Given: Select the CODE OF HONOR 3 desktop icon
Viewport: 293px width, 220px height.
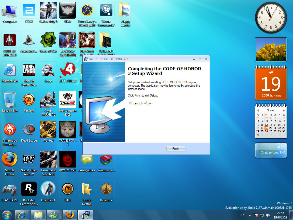Looking at the screenshot, I should (9, 45).
